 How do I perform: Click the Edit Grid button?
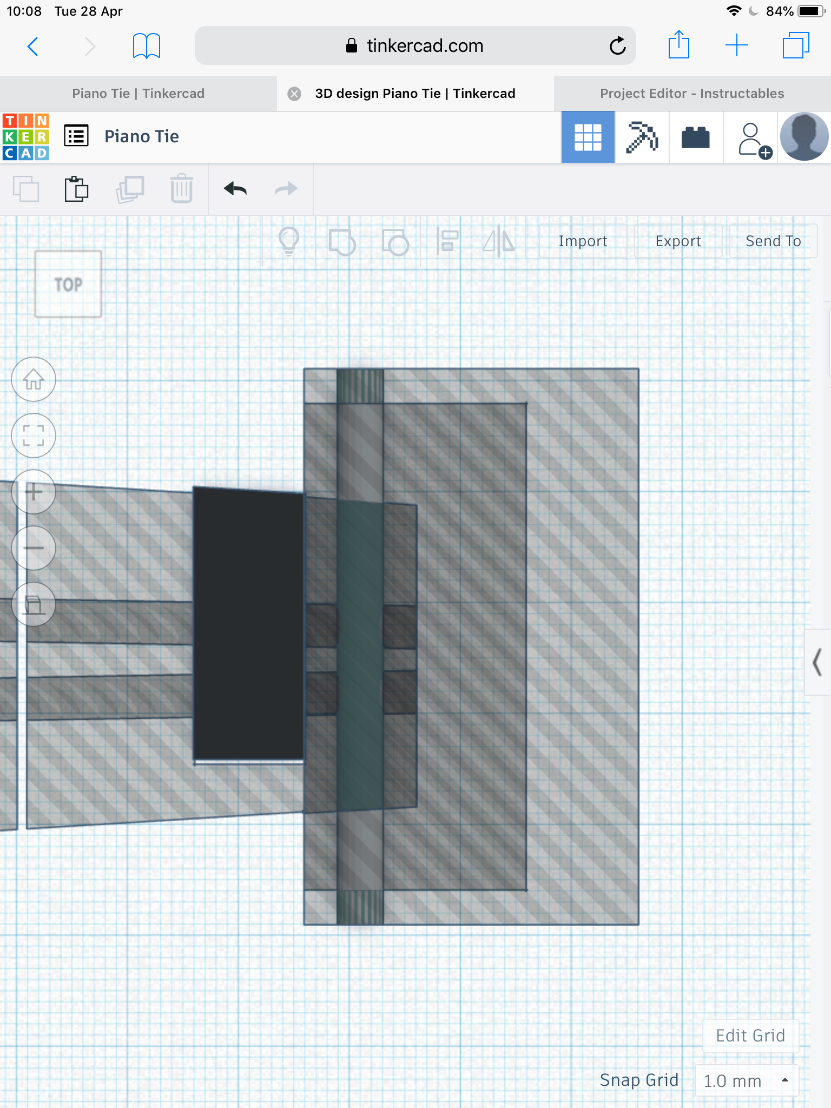tap(750, 1036)
